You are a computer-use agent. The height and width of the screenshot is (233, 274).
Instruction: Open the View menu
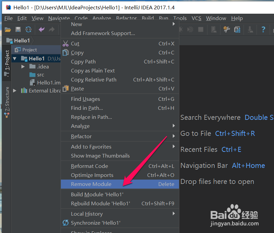(37, 18)
